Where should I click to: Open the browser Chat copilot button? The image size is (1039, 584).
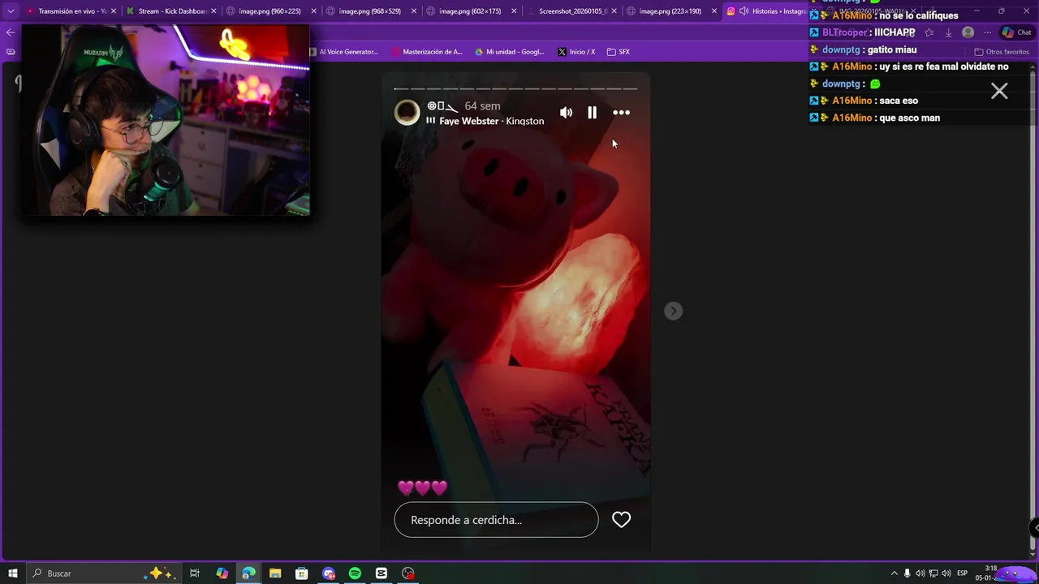click(1016, 32)
